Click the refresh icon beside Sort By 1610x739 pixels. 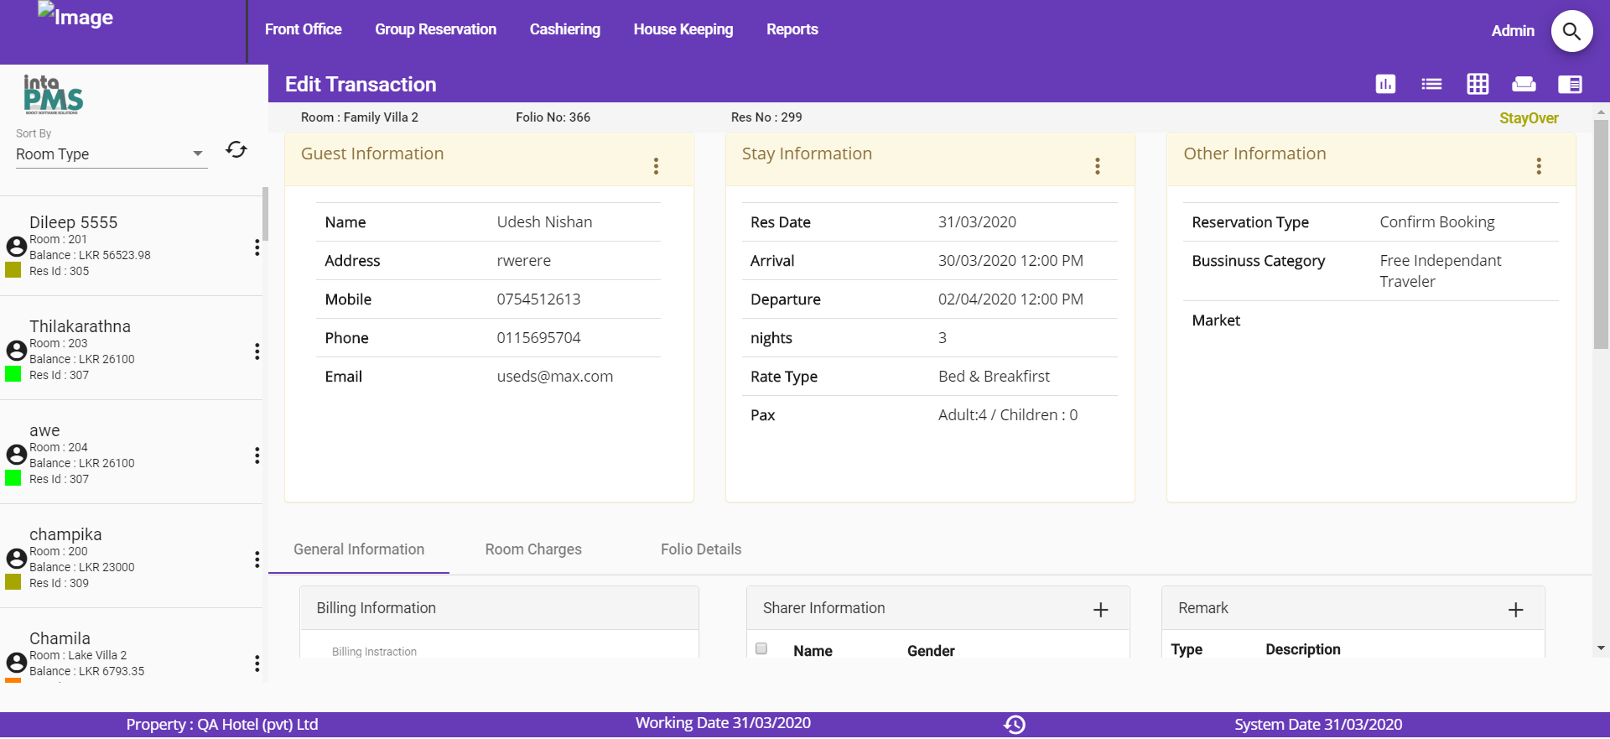tap(236, 149)
